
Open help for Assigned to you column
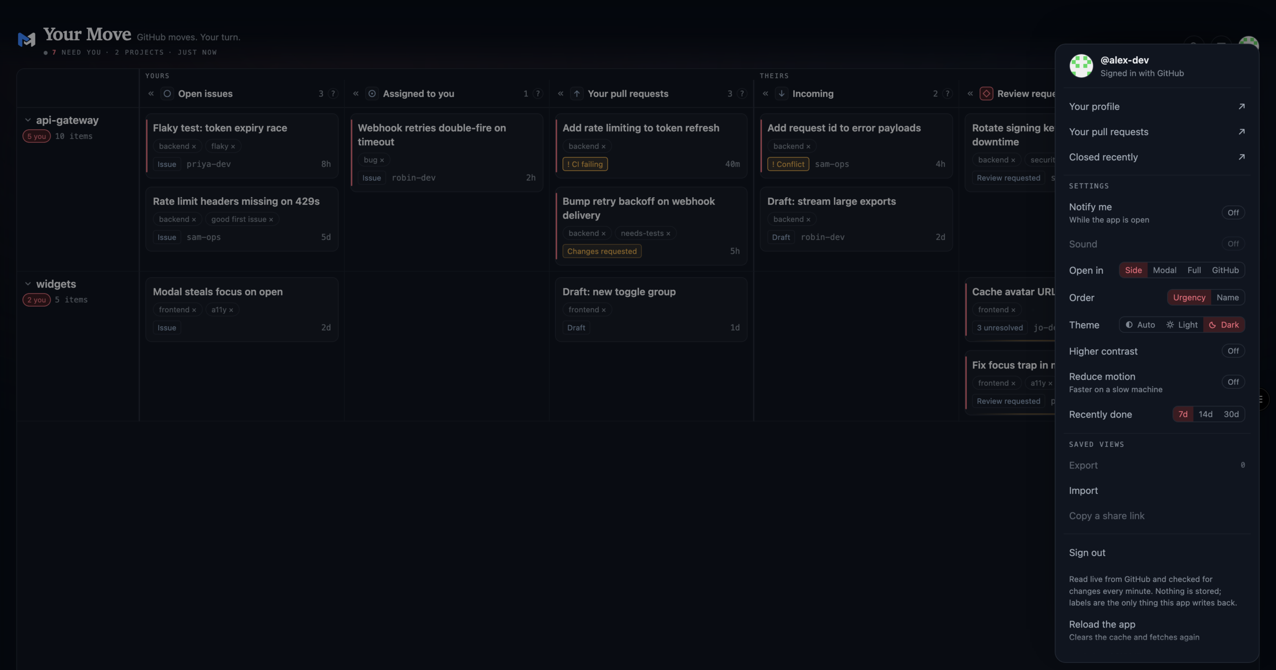pos(538,94)
